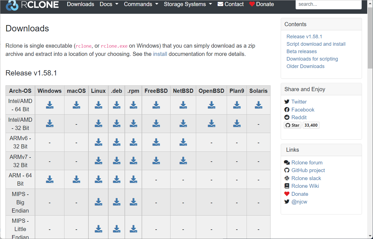Download Linux MIPS Big Endian build

click(x=98, y=202)
